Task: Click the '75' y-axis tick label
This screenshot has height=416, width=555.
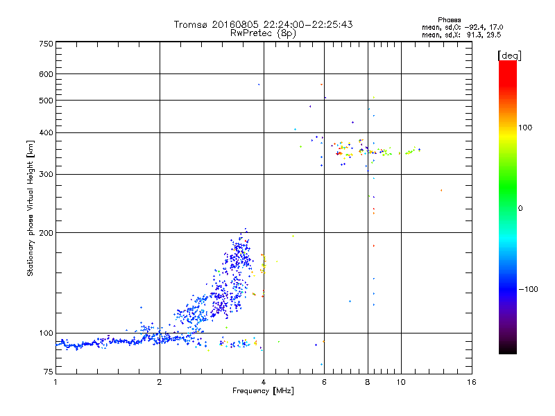Action: pos(49,372)
